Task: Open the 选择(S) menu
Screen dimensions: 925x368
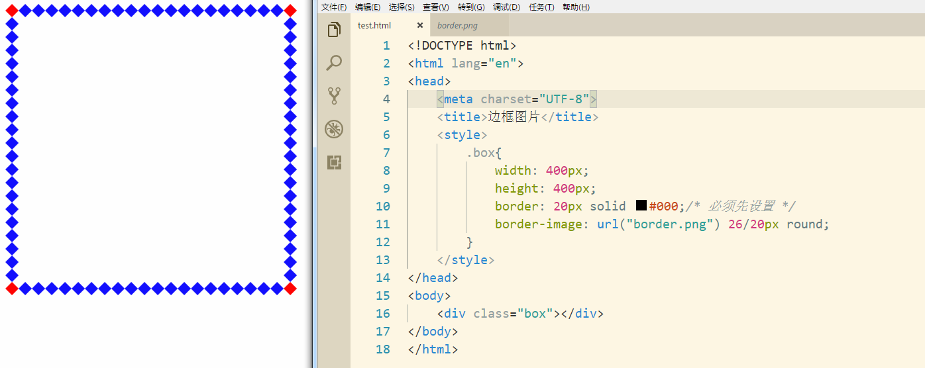Action: point(402,7)
